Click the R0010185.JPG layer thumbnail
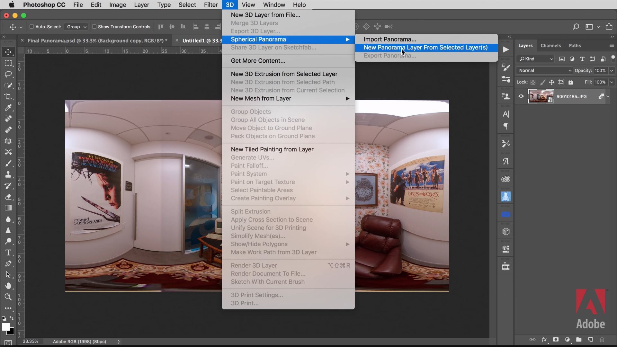 click(541, 96)
